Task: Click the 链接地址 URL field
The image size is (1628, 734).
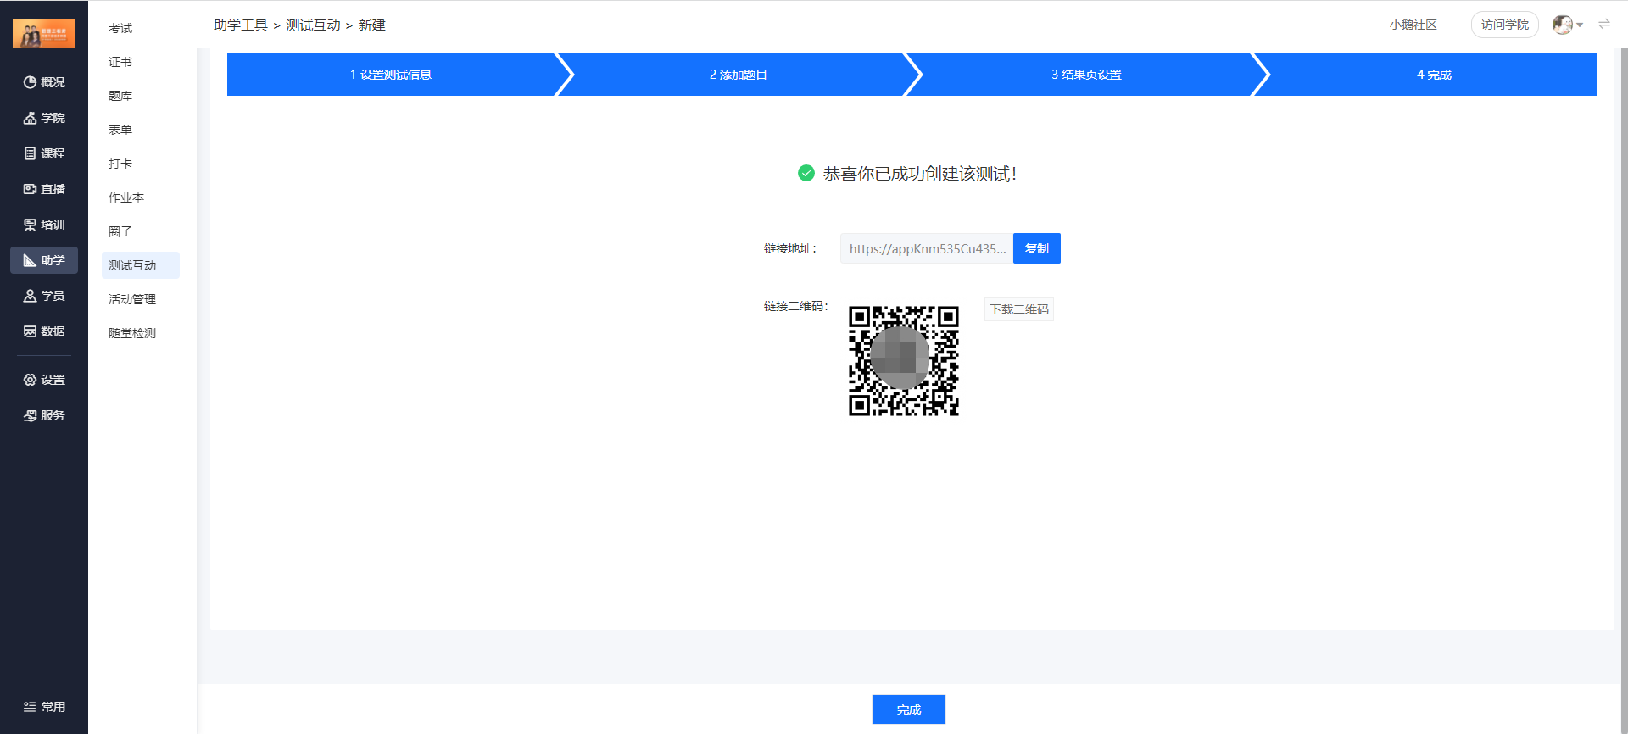Action: 927,248
